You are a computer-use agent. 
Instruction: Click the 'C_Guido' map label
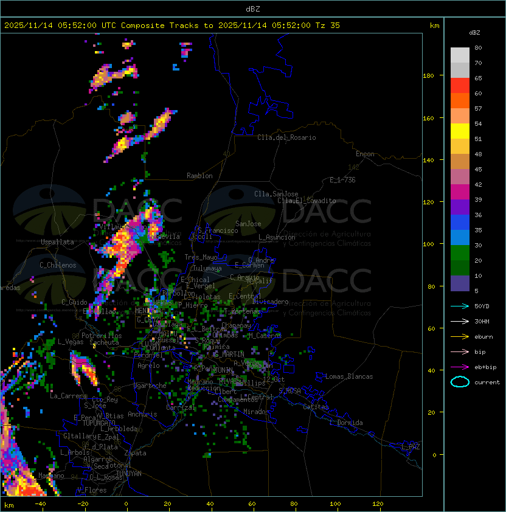74,302
